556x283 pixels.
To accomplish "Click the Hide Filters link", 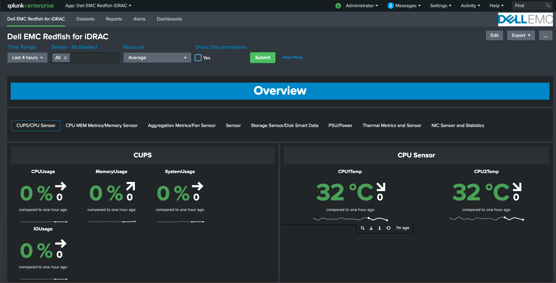I will coord(292,58).
